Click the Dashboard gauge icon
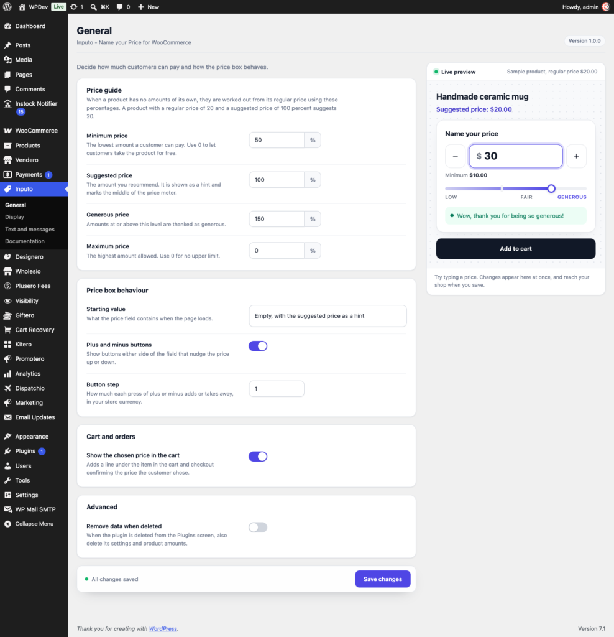 pyautogui.click(x=7, y=26)
